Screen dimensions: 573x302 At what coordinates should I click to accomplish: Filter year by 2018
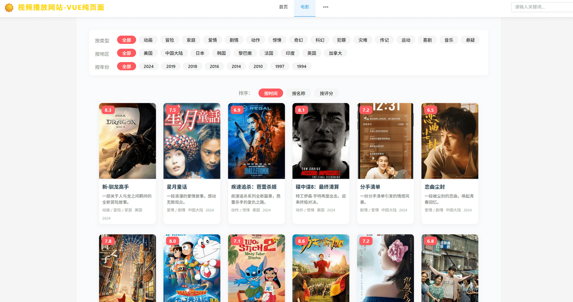click(193, 66)
